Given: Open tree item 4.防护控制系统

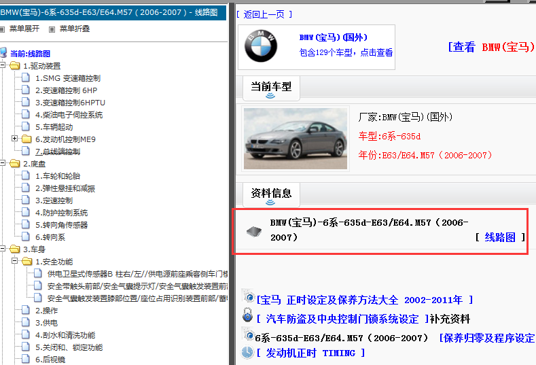Looking at the screenshot, I should [x=62, y=213].
